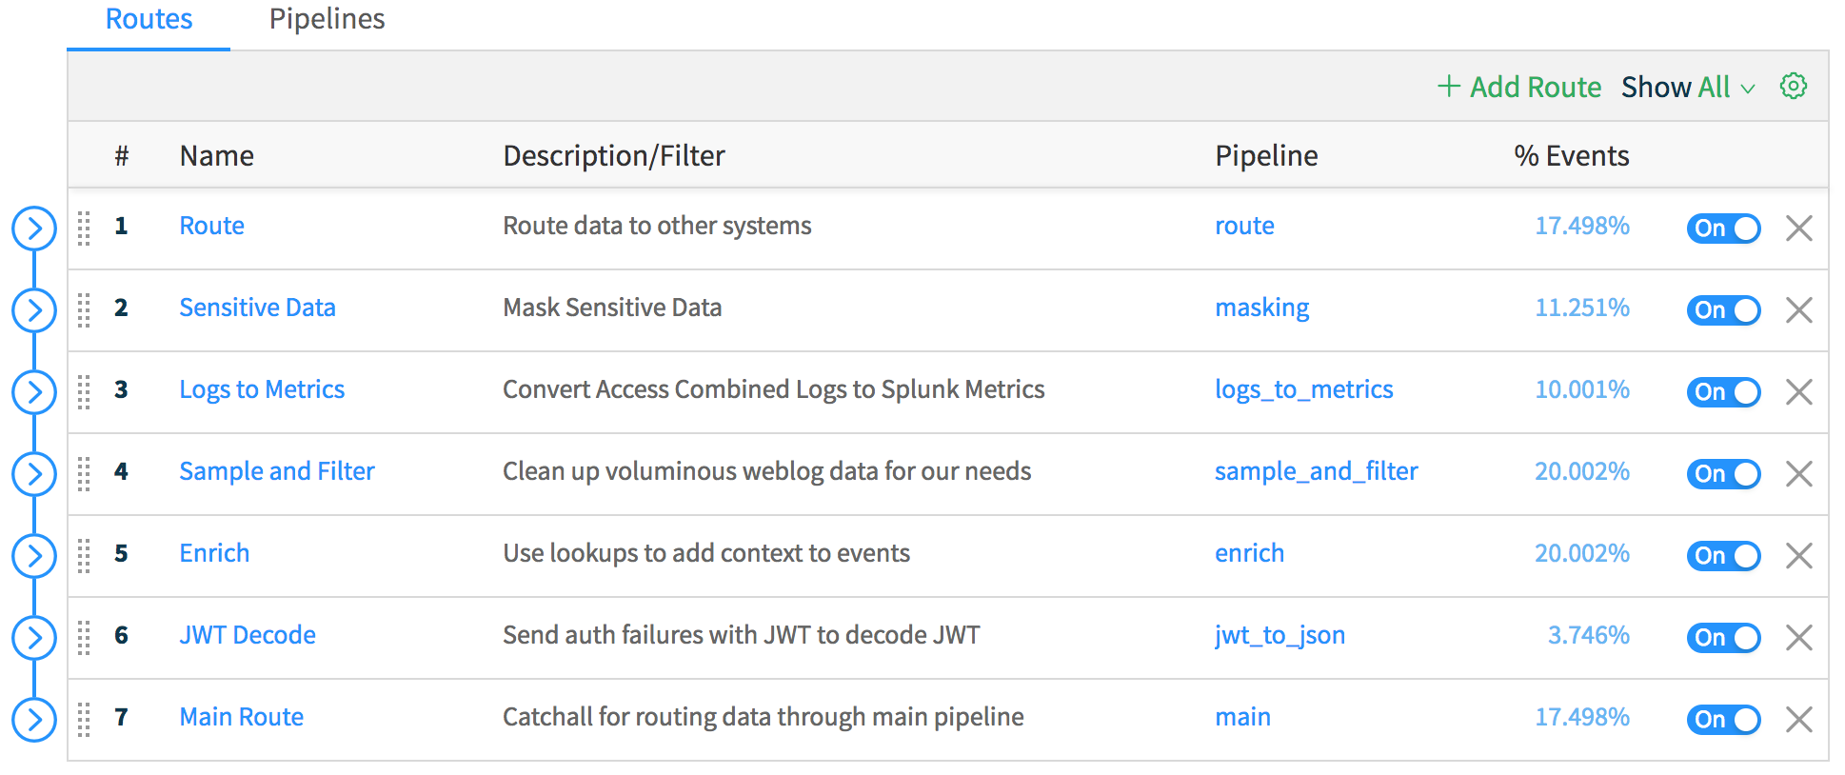
Task: Click the sample_and_filter pipeline link
Action: tap(1316, 471)
